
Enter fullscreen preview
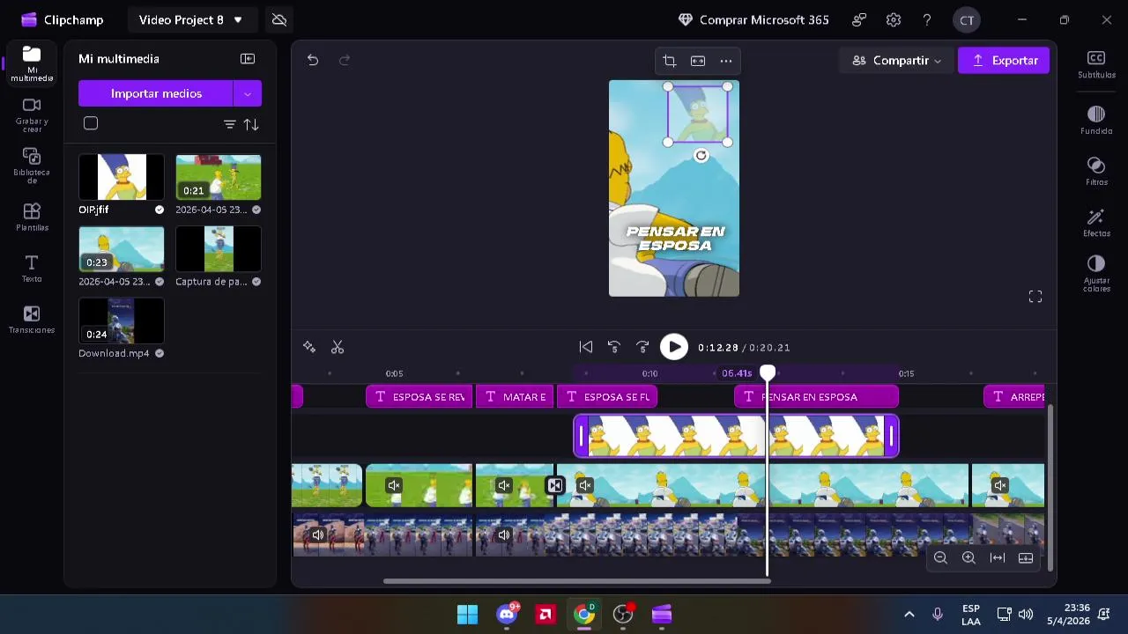pyautogui.click(x=1035, y=297)
